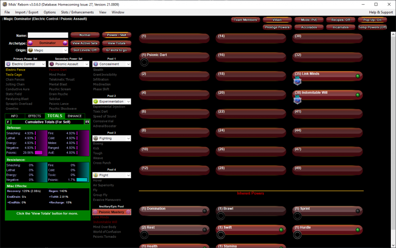Click the Indomitable Will enhancement icon
Screen dimensions: 396x248
[x=297, y=100]
